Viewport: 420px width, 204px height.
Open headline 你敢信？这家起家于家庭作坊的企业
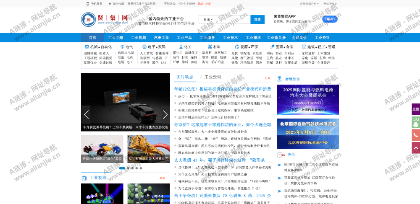(x=223, y=125)
